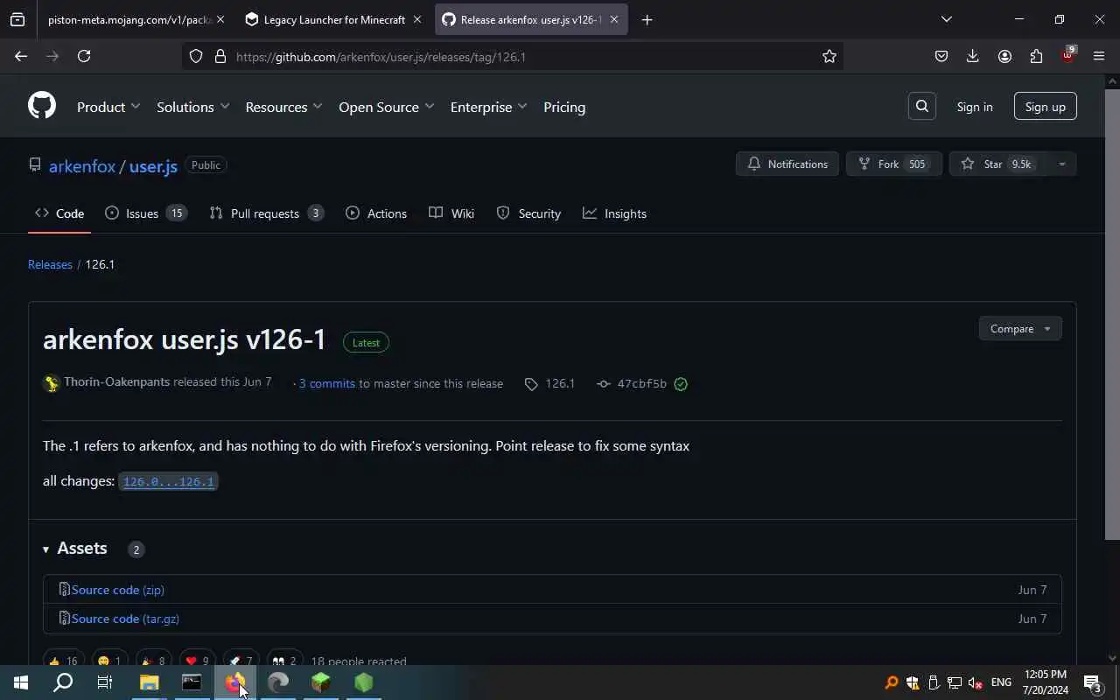Open the arkenfox owner link

(x=82, y=165)
